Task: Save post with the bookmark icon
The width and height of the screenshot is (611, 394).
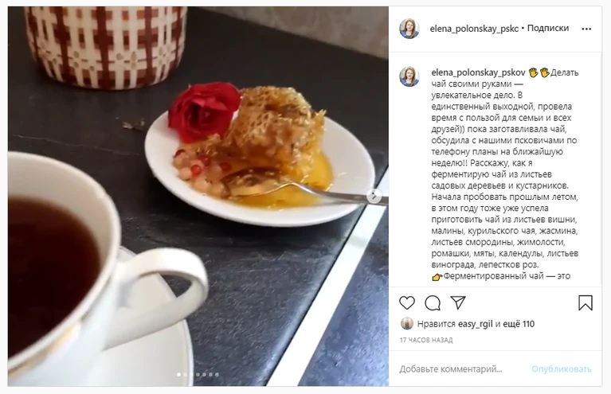Action: (586, 303)
